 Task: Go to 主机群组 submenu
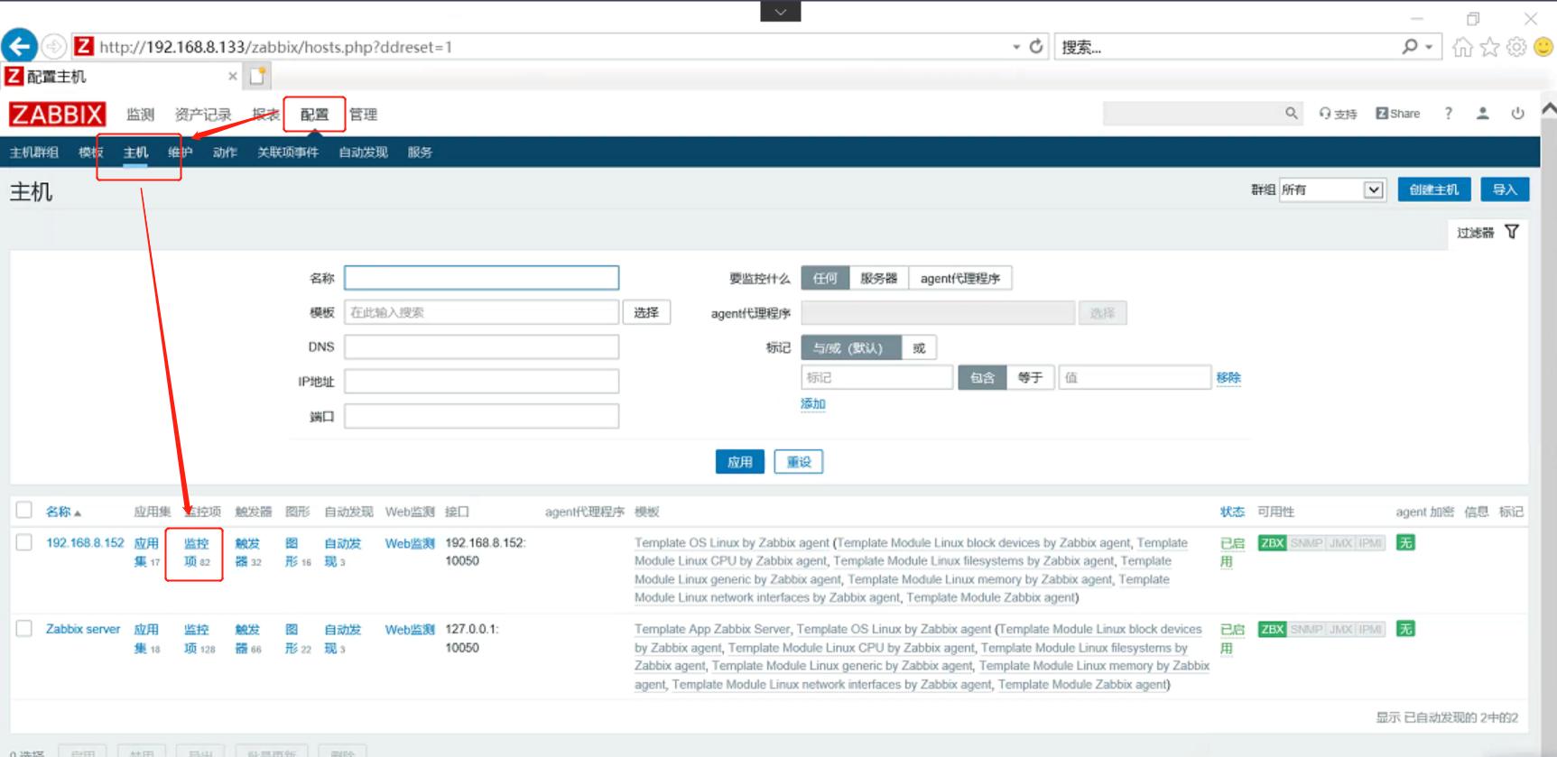(34, 152)
